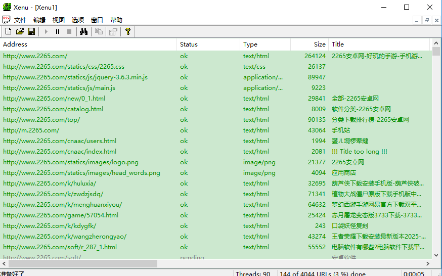Click the New document toolbar icon
Image resolution: width=442 pixels, height=276 pixels.
[8, 32]
